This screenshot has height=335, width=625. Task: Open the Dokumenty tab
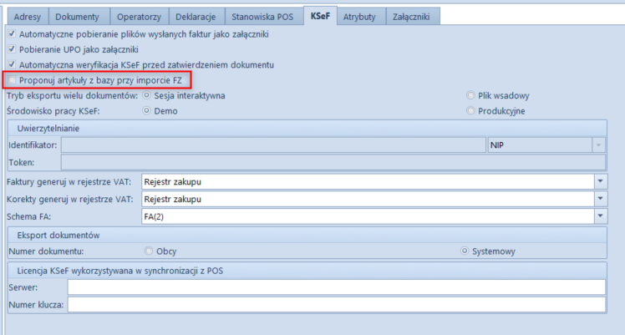click(x=78, y=17)
